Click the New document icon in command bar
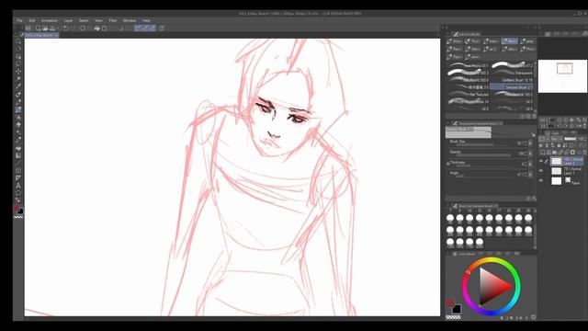 tap(38, 29)
